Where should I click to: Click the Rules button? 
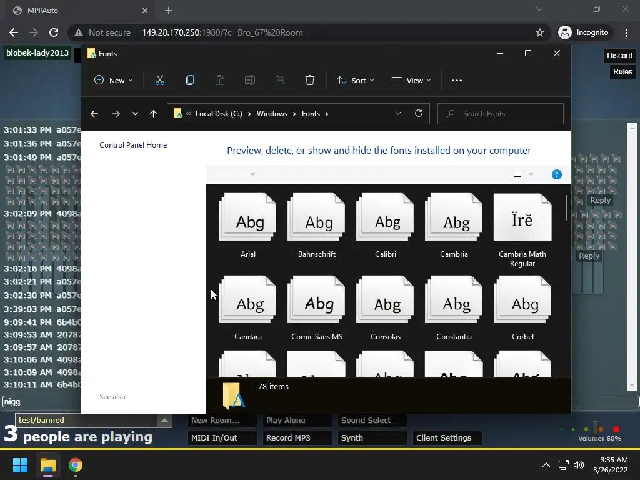[x=622, y=72]
